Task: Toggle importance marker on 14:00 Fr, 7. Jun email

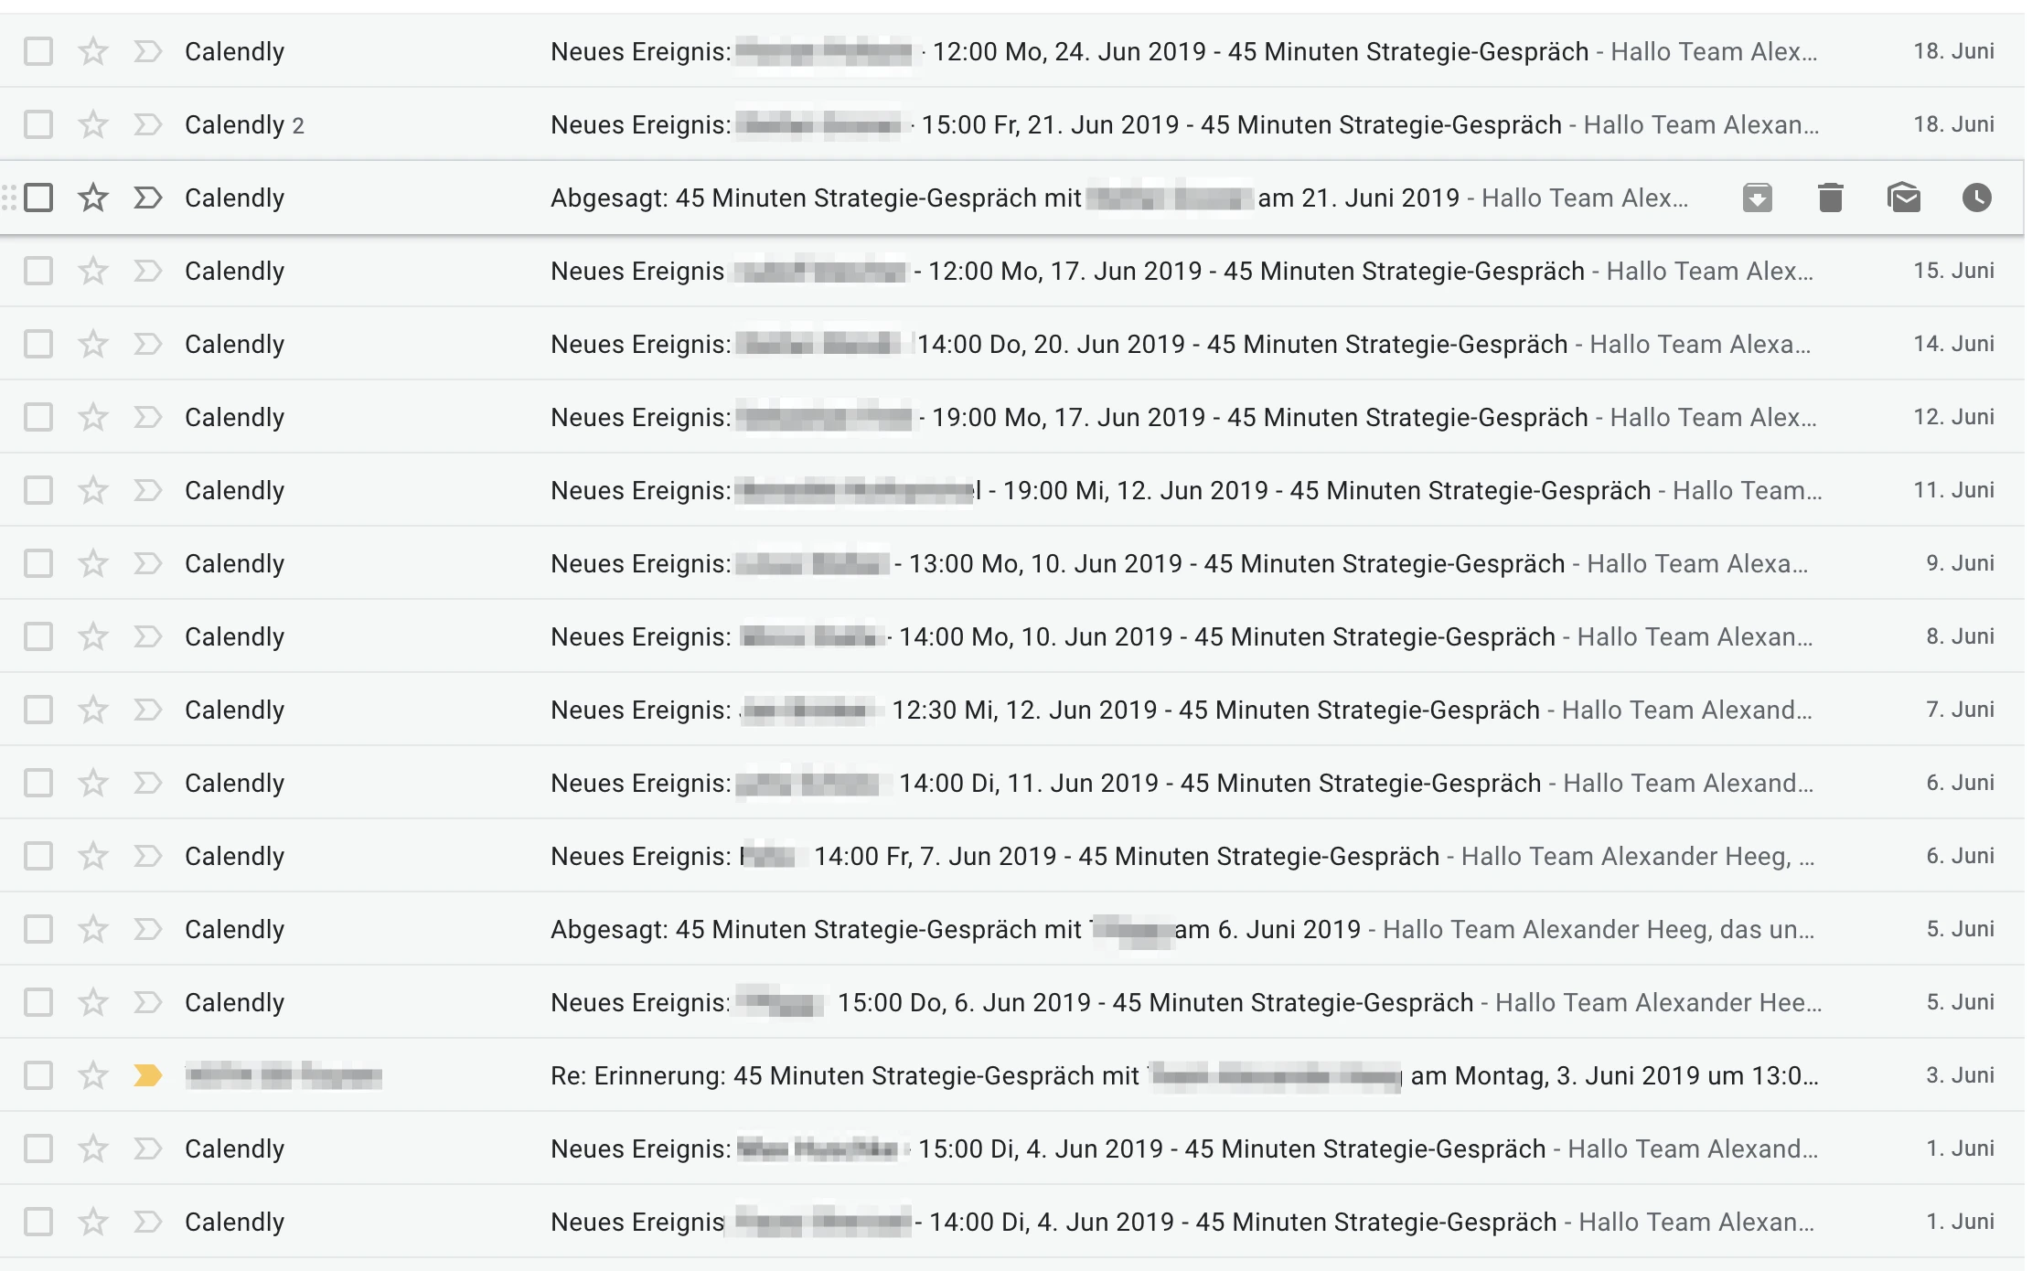Action: click(147, 856)
